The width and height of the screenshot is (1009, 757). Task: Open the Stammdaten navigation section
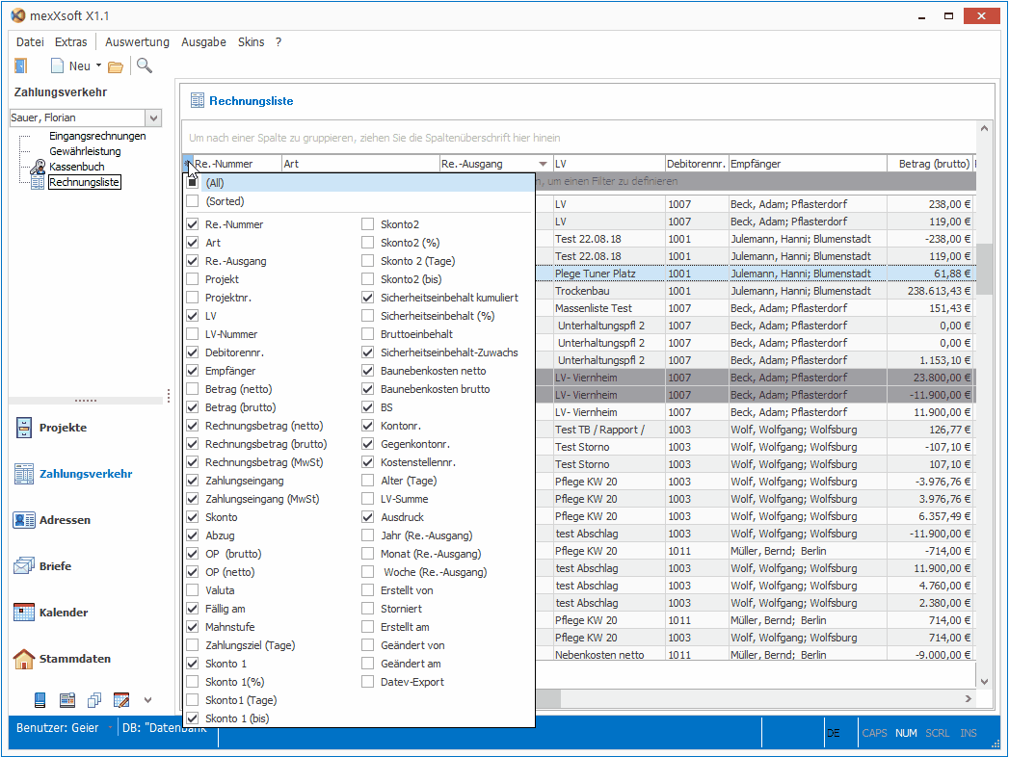coord(63,659)
